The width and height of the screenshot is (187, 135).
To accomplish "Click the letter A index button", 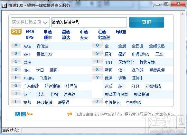I will pyautogui.click(x=16, y=45).
